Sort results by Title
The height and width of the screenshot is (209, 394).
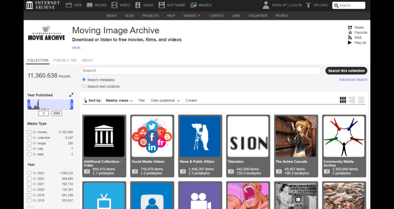(141, 100)
